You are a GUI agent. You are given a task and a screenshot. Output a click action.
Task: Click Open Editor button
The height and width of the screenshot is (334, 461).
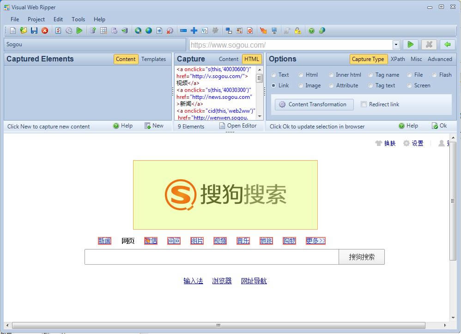[x=238, y=126]
